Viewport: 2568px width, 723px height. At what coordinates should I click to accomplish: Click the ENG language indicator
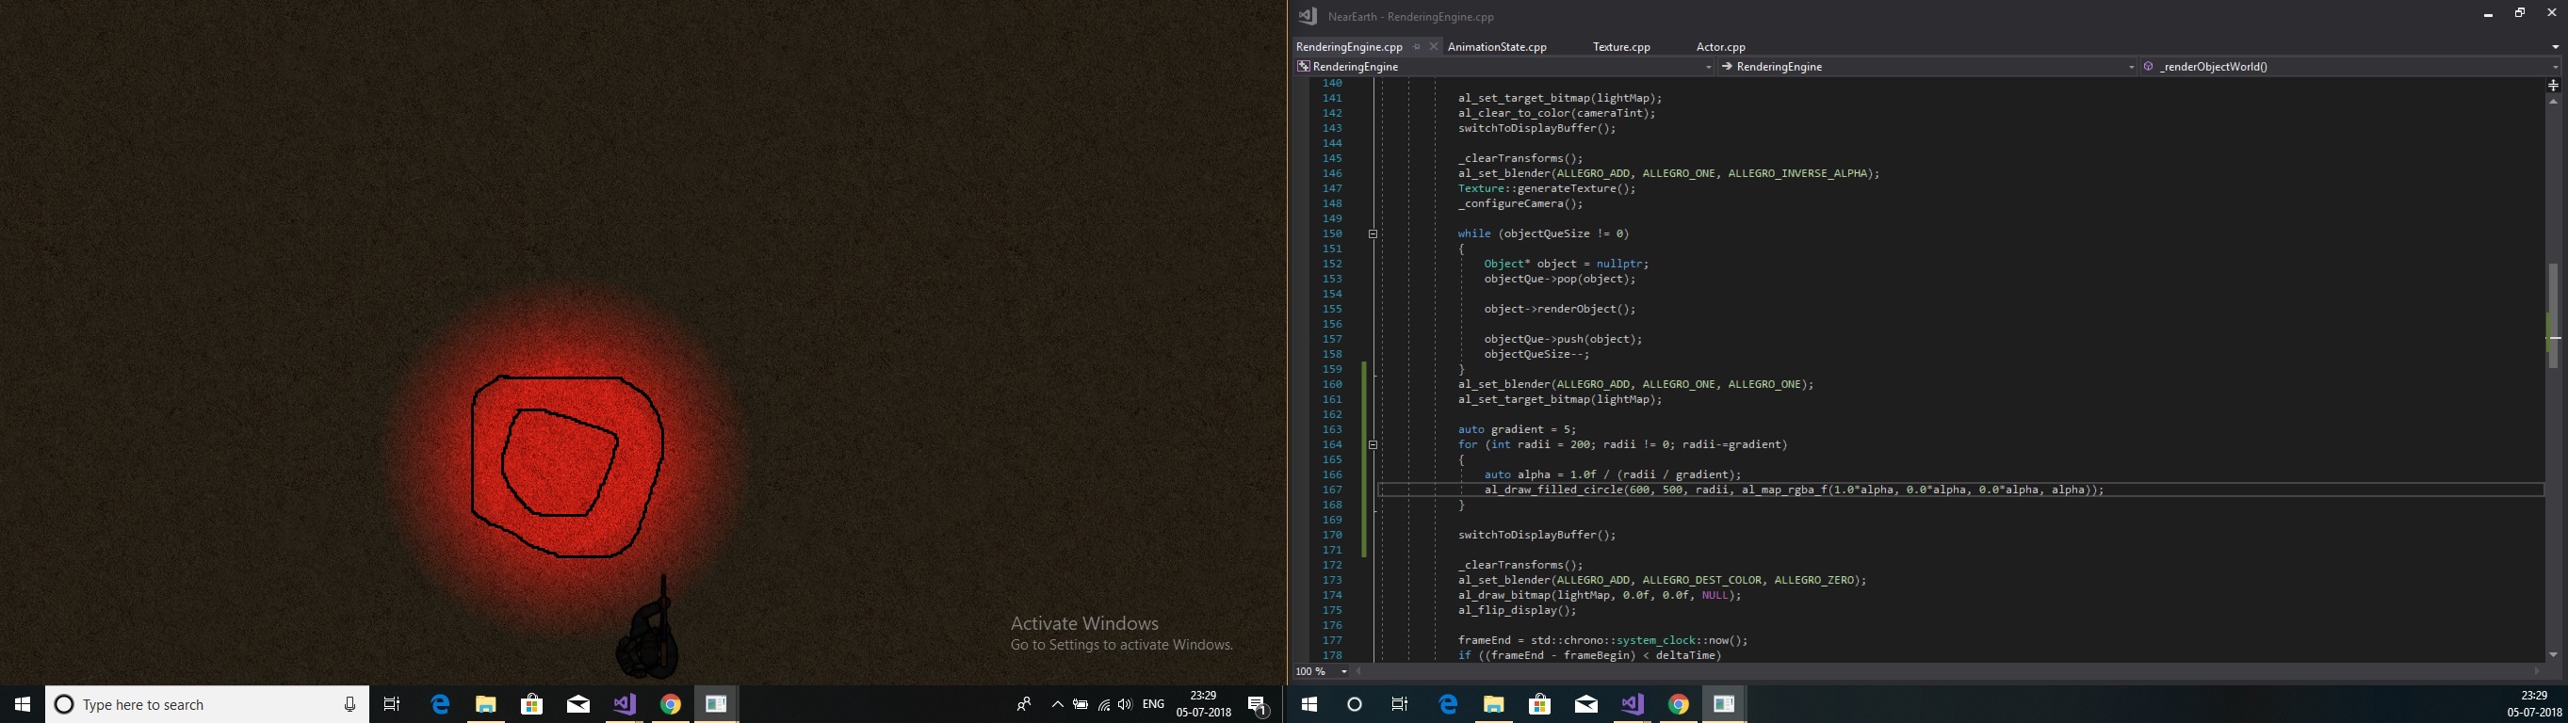pyautogui.click(x=1153, y=705)
